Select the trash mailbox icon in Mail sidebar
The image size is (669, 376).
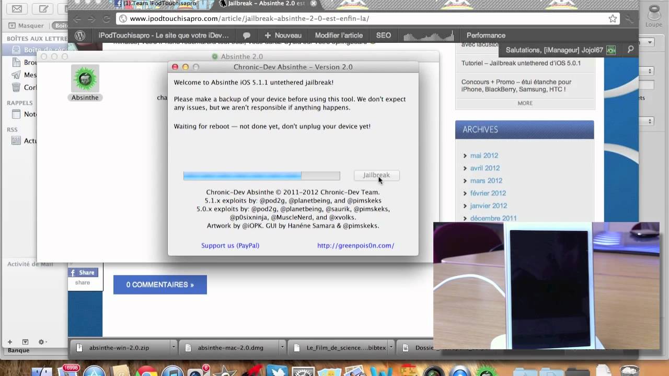(16, 87)
